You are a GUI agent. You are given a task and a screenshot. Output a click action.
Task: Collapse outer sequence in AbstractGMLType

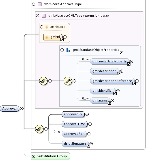[50, 81]
